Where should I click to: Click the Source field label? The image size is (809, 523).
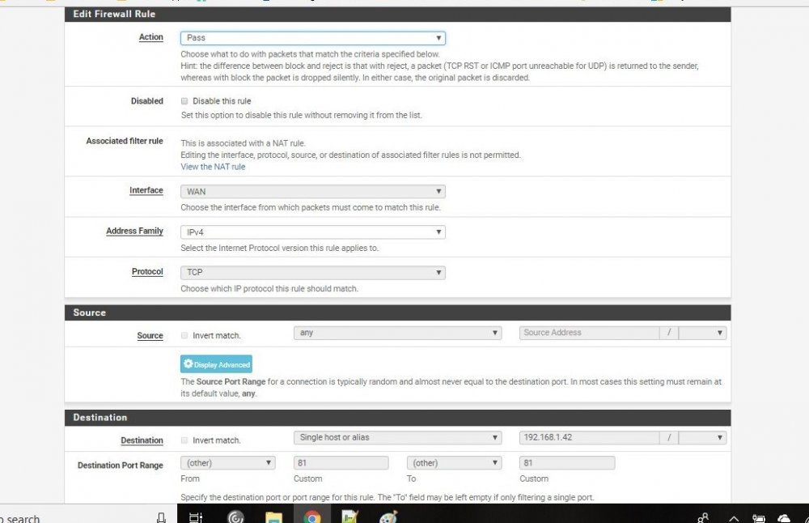pyautogui.click(x=150, y=336)
